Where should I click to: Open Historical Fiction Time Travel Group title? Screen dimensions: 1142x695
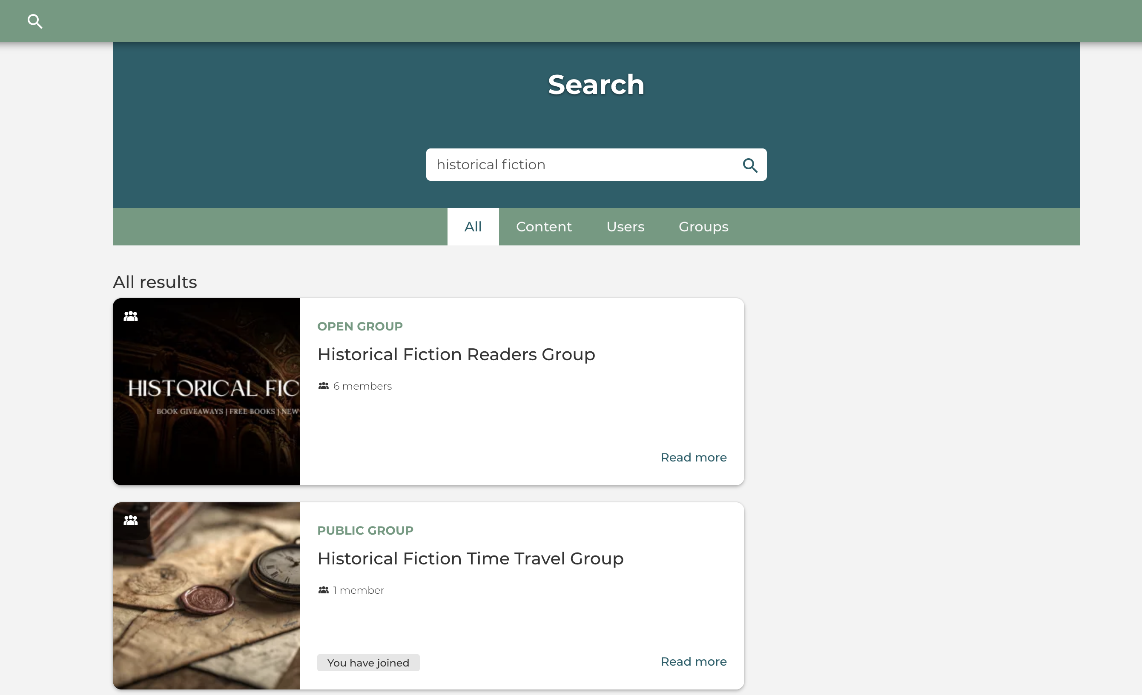click(471, 558)
